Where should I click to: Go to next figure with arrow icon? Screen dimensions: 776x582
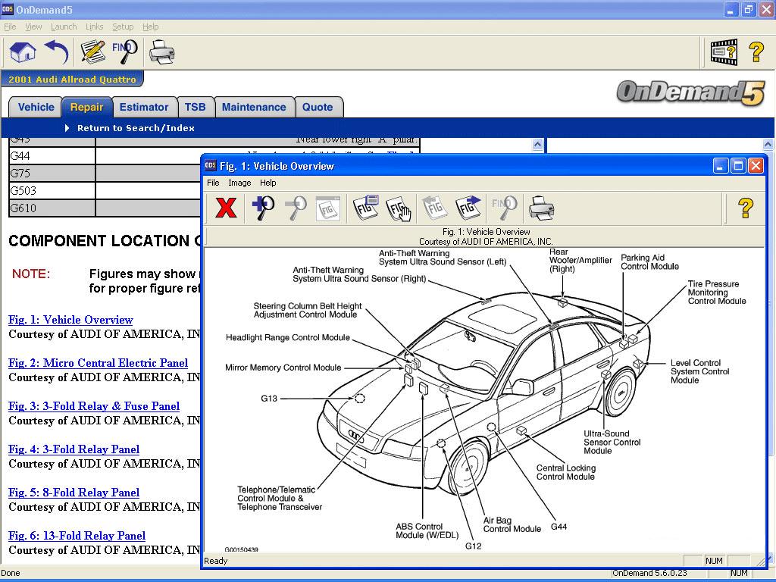(468, 208)
